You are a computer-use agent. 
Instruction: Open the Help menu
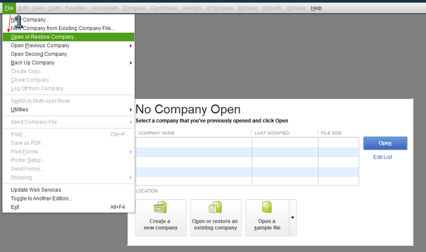click(316, 8)
